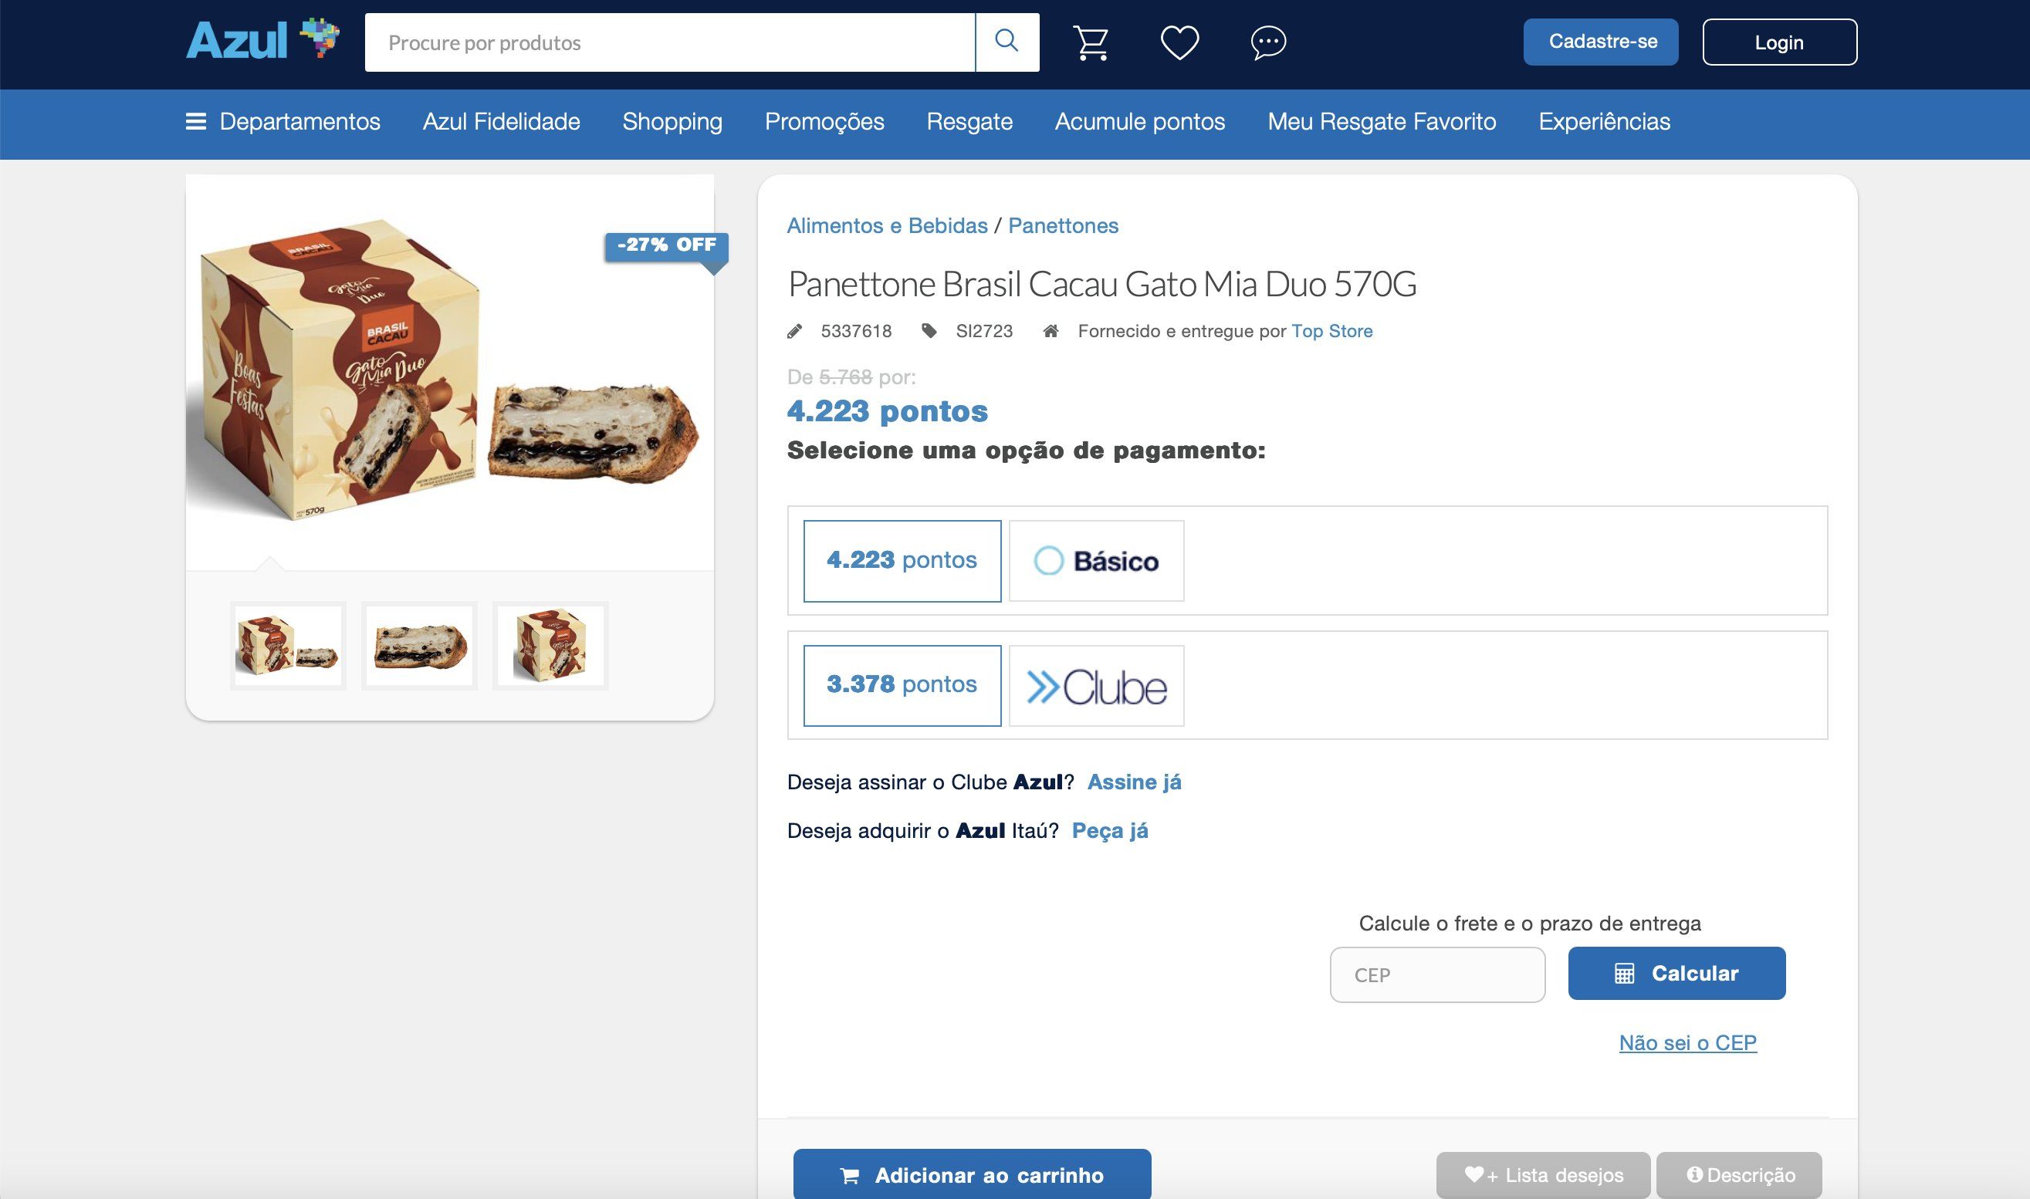
Task: Click the CEP input field
Action: tap(1438, 975)
